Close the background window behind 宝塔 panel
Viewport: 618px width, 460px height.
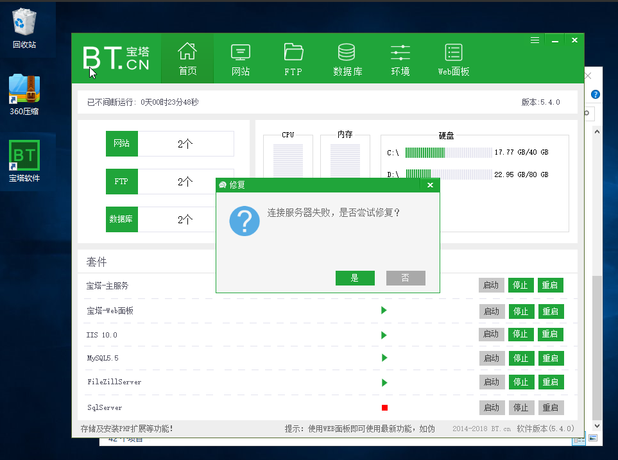coord(588,76)
